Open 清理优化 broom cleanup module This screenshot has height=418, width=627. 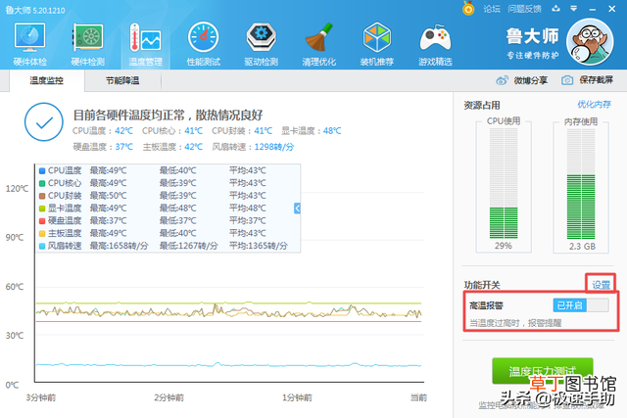coord(318,44)
